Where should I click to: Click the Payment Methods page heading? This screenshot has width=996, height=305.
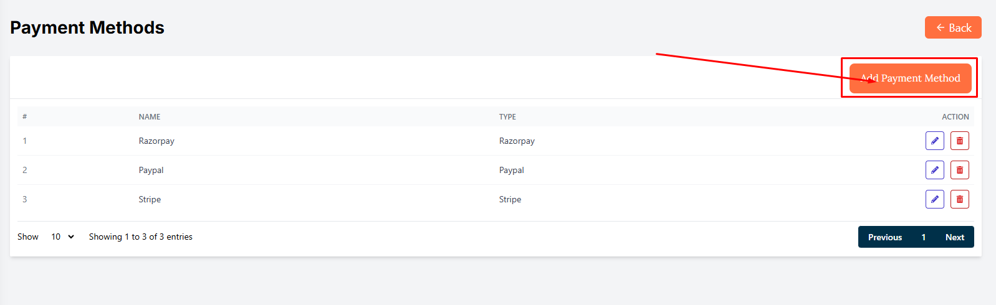click(x=87, y=27)
